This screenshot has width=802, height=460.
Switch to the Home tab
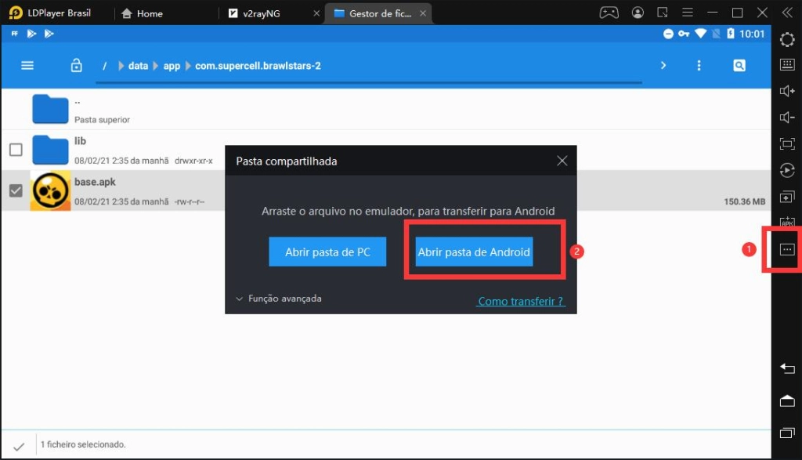pyautogui.click(x=149, y=13)
